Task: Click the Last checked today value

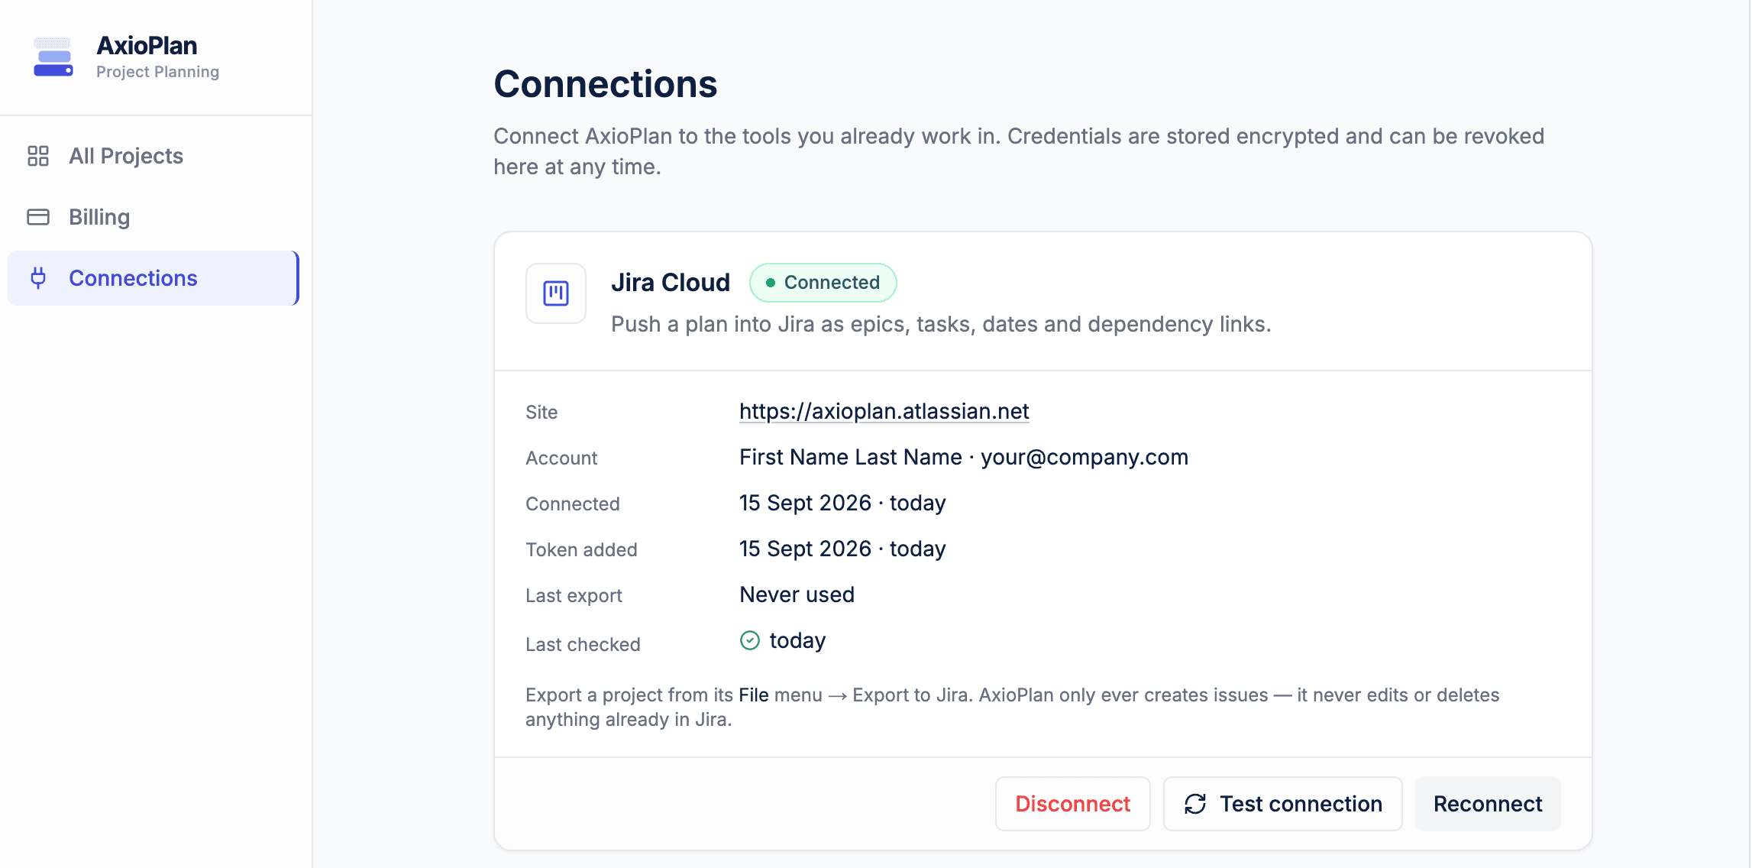Action: pyautogui.click(x=797, y=640)
